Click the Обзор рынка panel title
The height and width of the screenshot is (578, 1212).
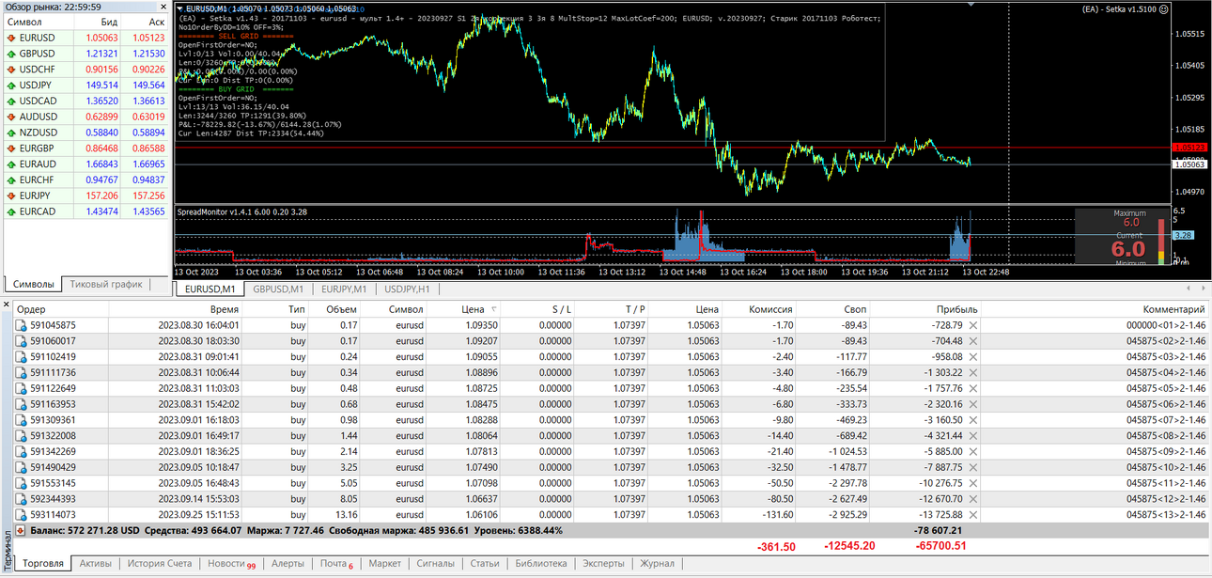click(53, 7)
